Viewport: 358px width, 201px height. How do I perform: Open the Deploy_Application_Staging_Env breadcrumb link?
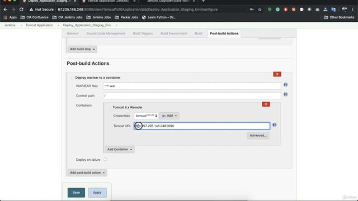pos(87,25)
